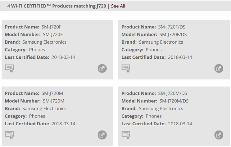Open certificate icon for SM-J720F
Screen dimensions: 231x147
9,68
